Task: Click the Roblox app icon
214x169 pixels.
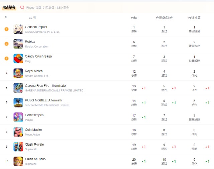Action: coord(18,44)
